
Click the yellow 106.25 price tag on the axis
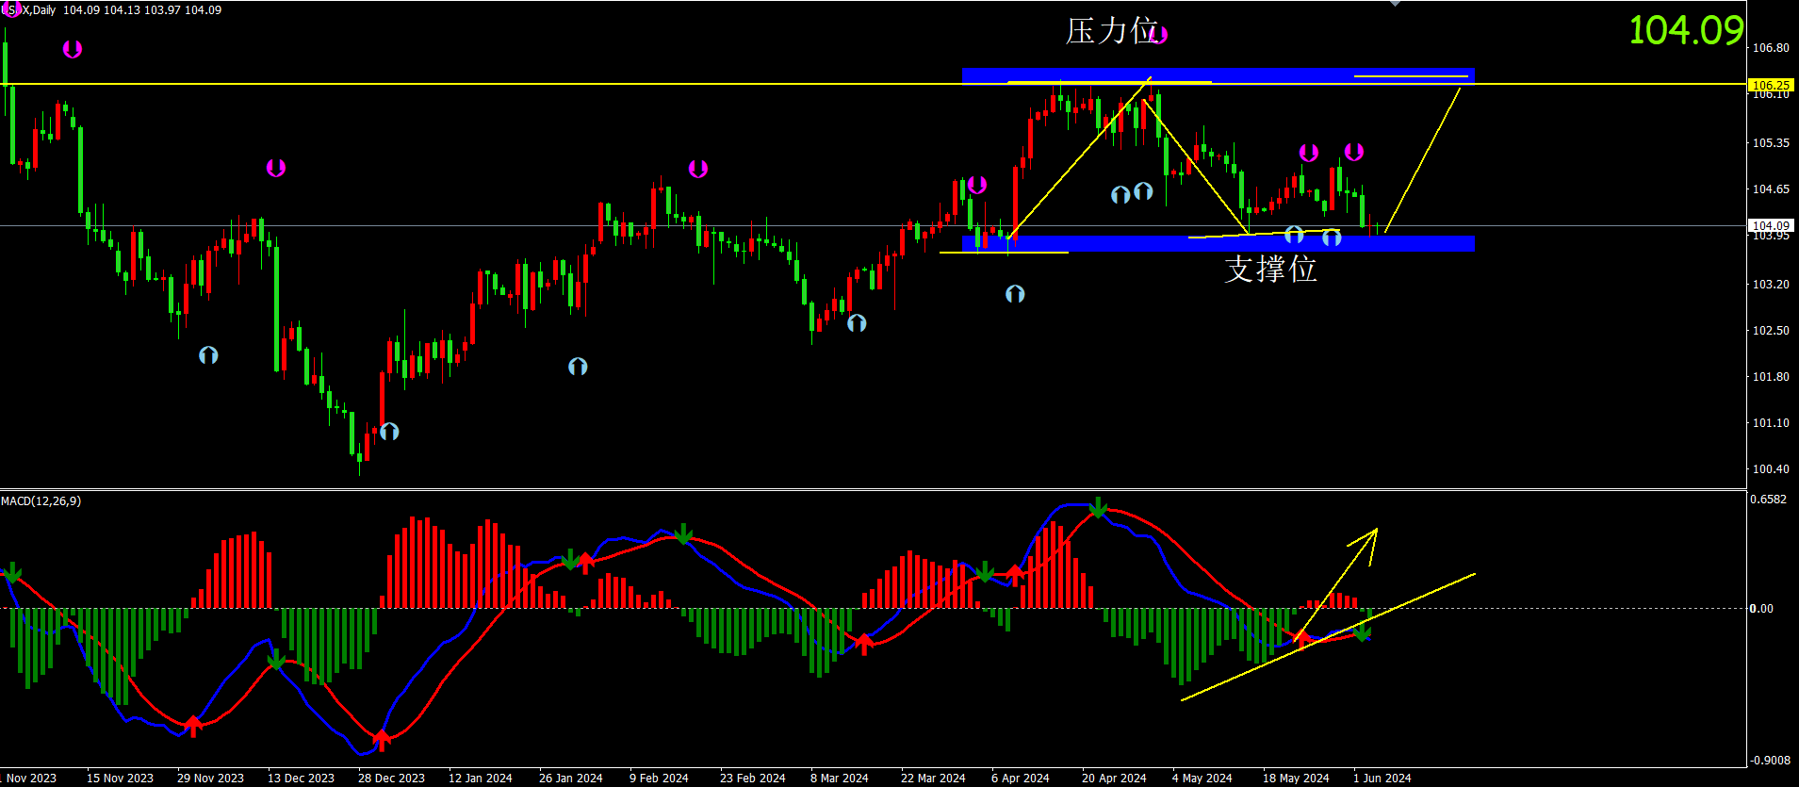(1770, 85)
